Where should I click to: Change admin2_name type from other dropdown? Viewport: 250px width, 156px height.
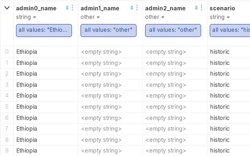click(155, 17)
